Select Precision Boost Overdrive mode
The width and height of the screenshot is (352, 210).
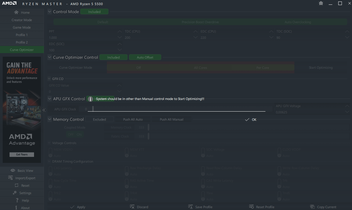[x=200, y=22]
